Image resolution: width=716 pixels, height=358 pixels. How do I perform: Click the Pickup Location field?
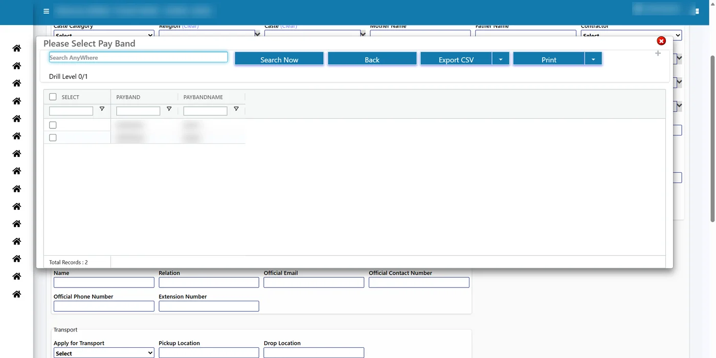coord(209,353)
